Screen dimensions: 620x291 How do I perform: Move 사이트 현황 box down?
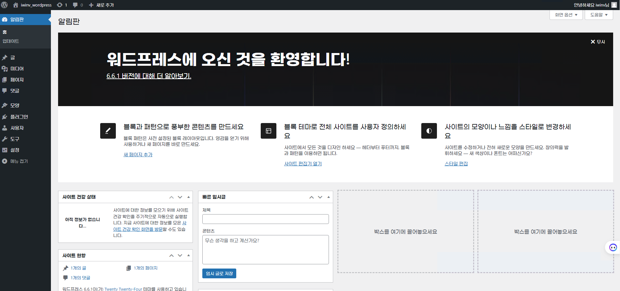(x=180, y=256)
